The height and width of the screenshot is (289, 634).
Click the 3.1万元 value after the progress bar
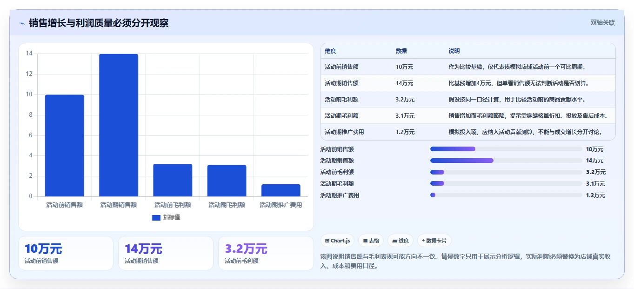pyautogui.click(x=596, y=184)
